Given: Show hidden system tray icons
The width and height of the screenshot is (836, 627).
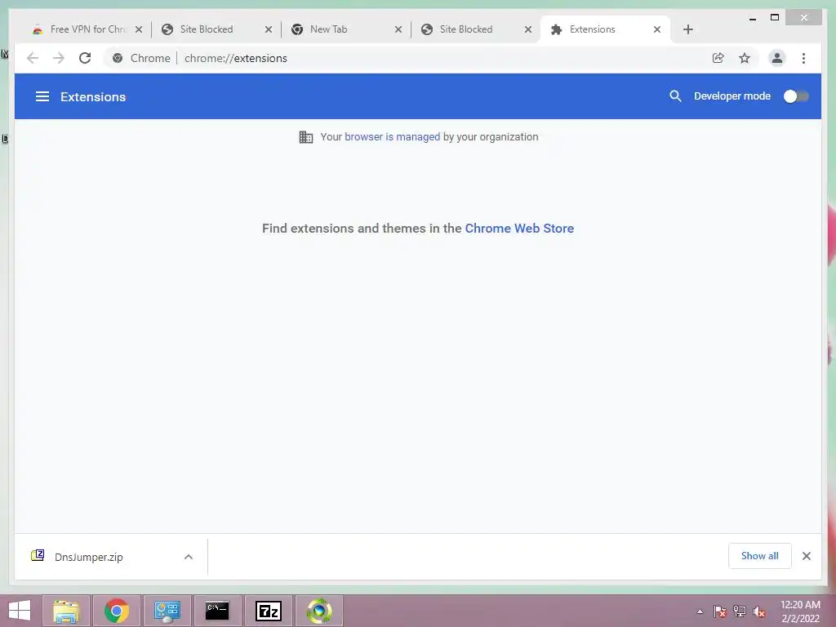Looking at the screenshot, I should coord(700,611).
